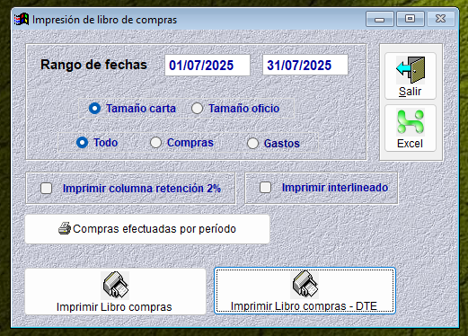Click printer icon on Imprimir Libro compras

click(x=115, y=285)
